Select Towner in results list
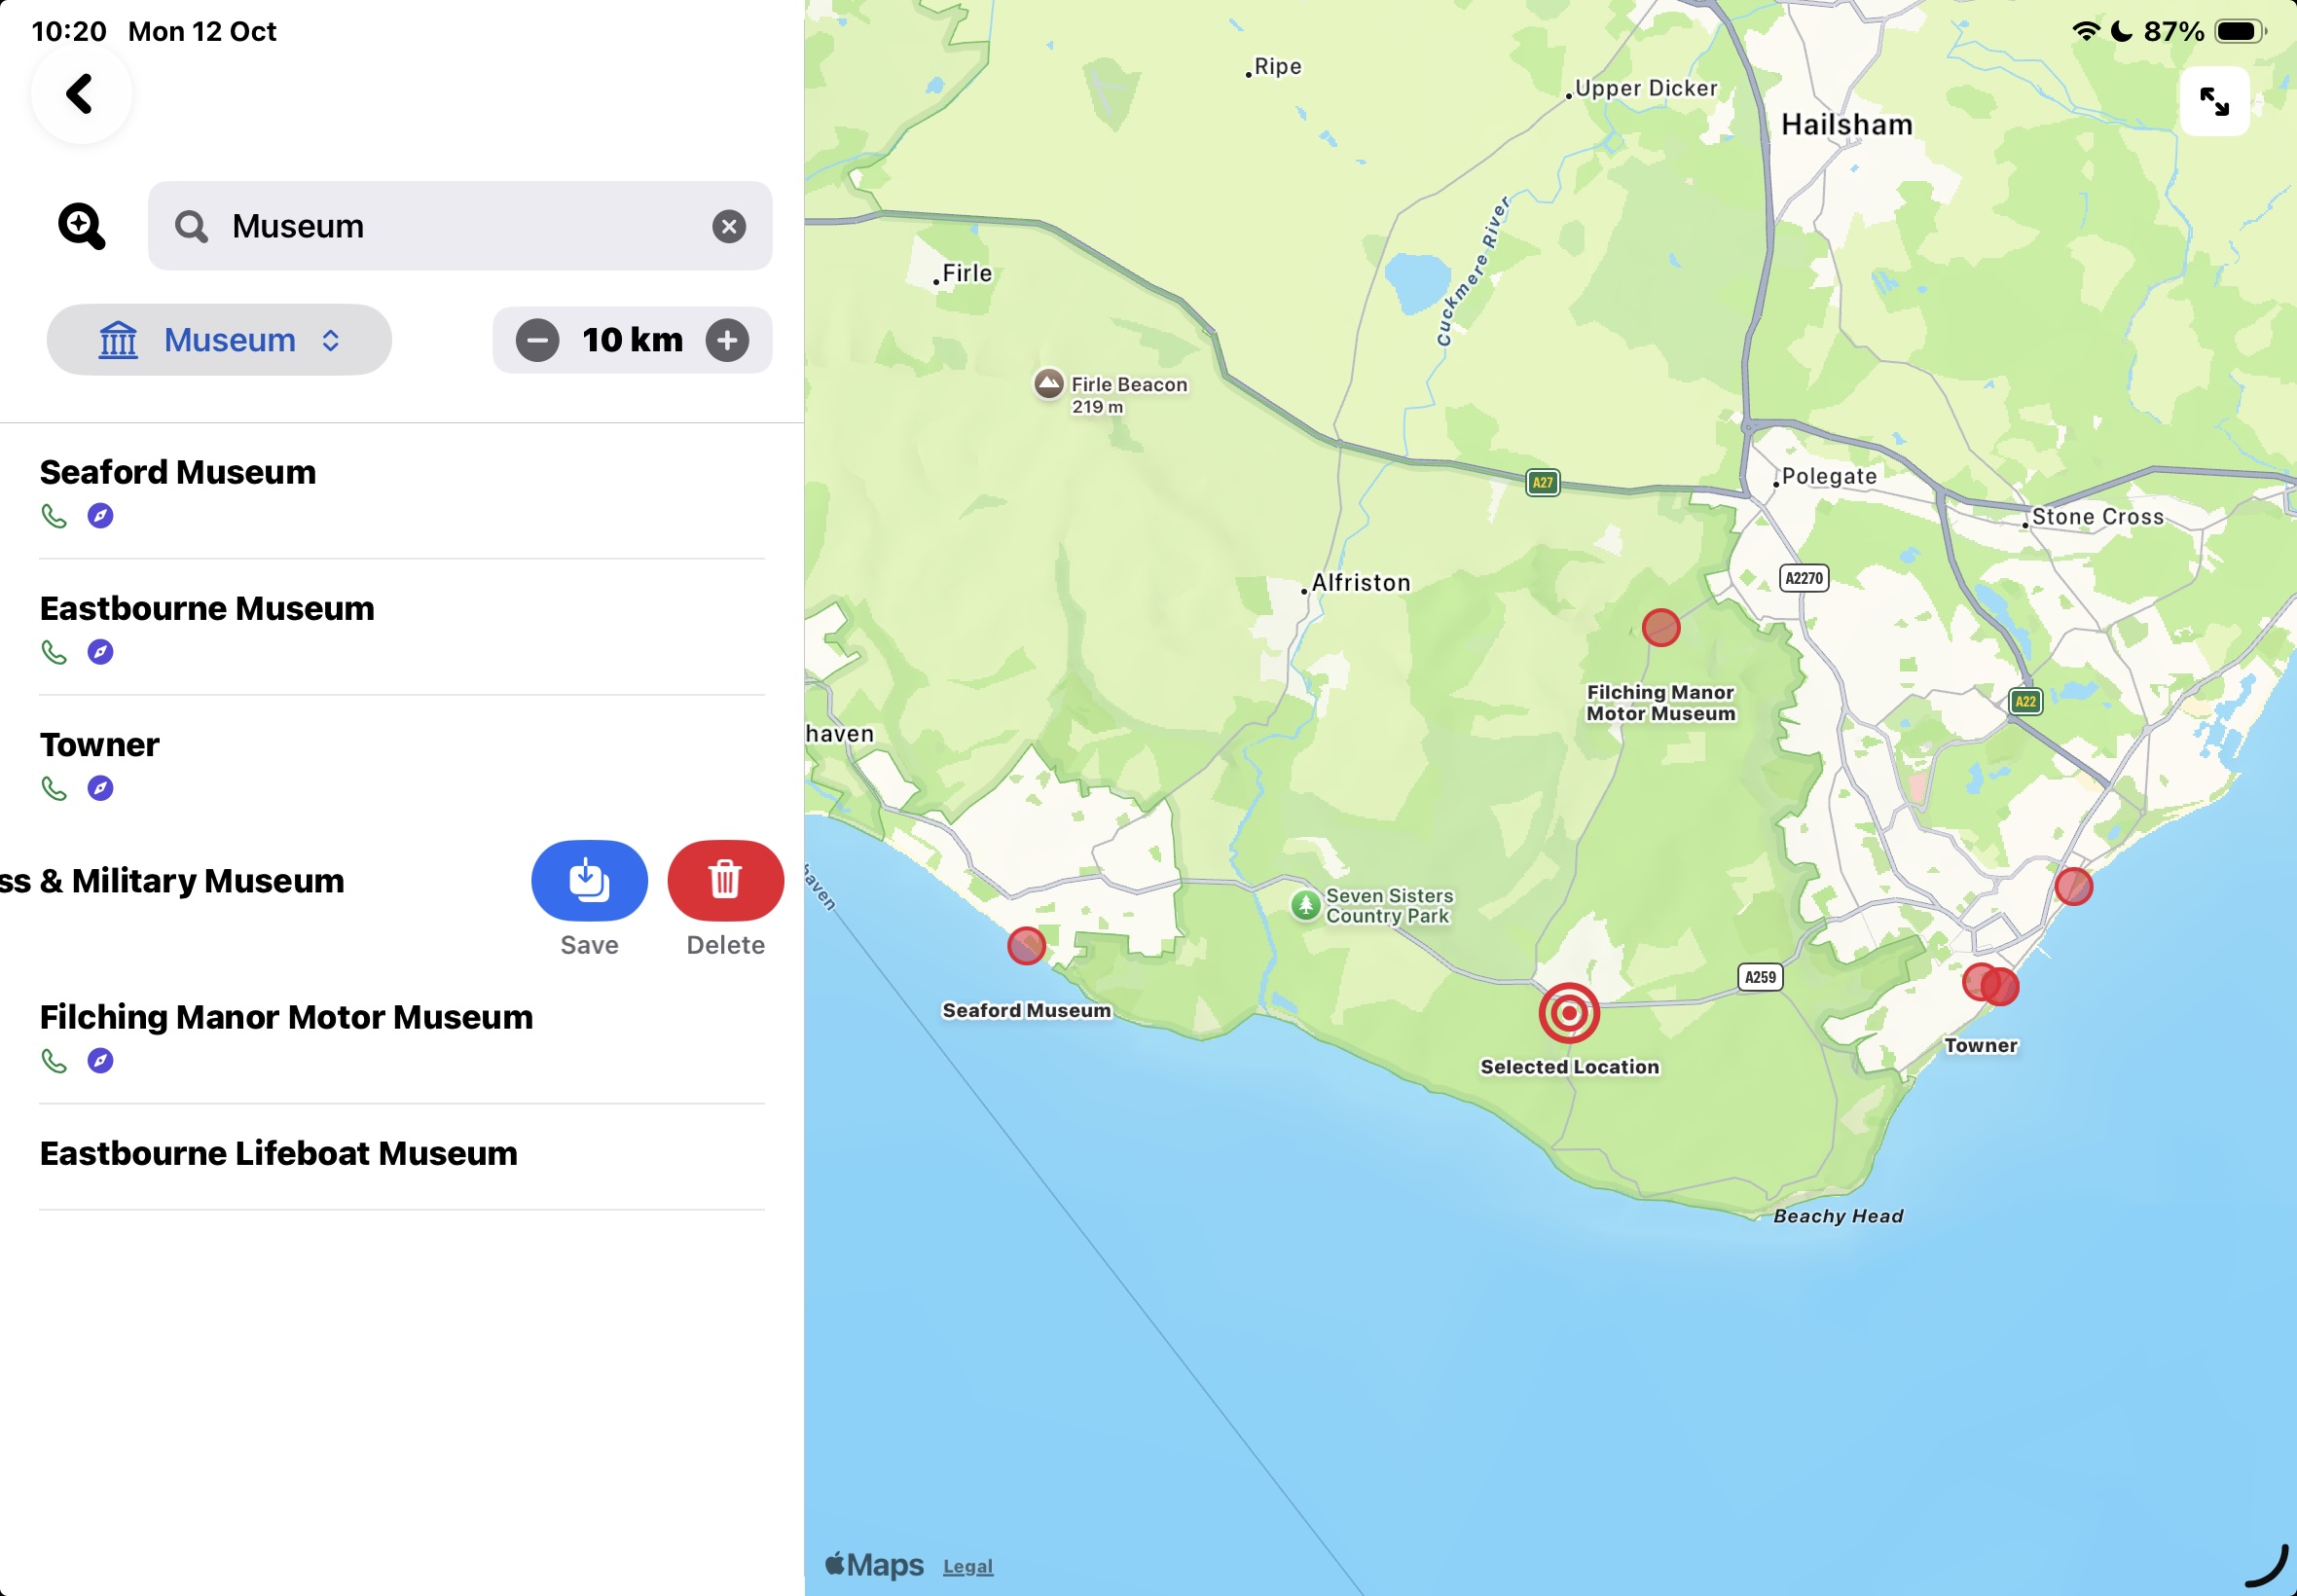Image resolution: width=2297 pixels, height=1596 pixels. [x=402, y=763]
